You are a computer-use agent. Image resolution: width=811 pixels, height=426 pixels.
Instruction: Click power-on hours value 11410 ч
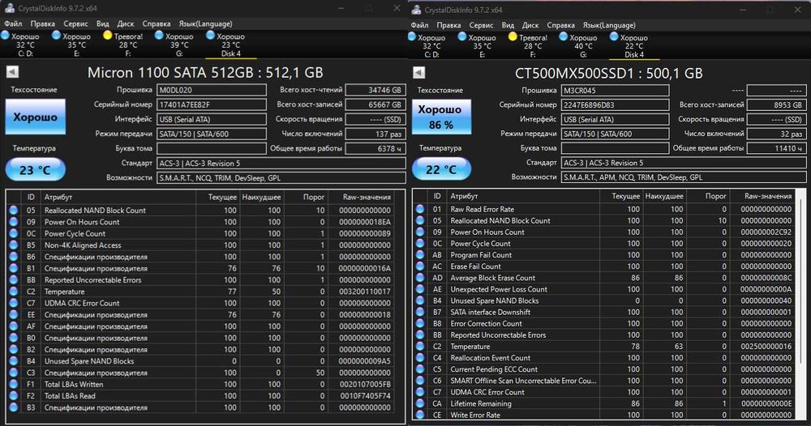776,148
